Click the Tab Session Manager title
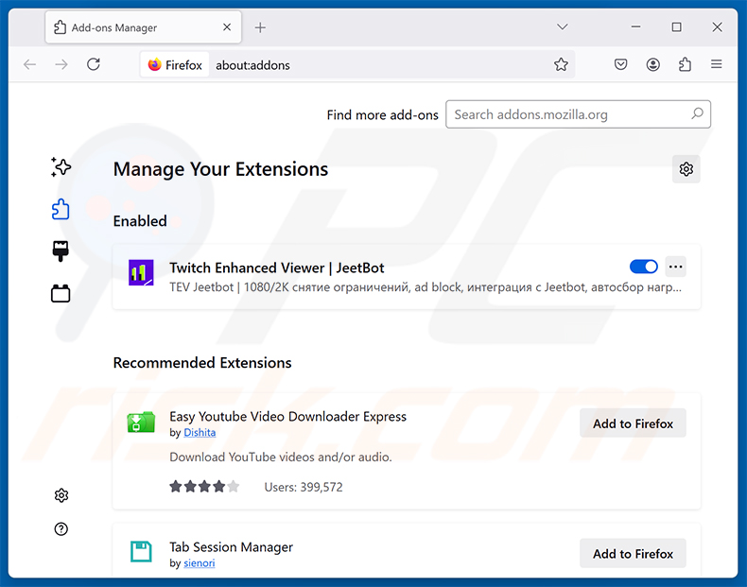 pos(231,547)
